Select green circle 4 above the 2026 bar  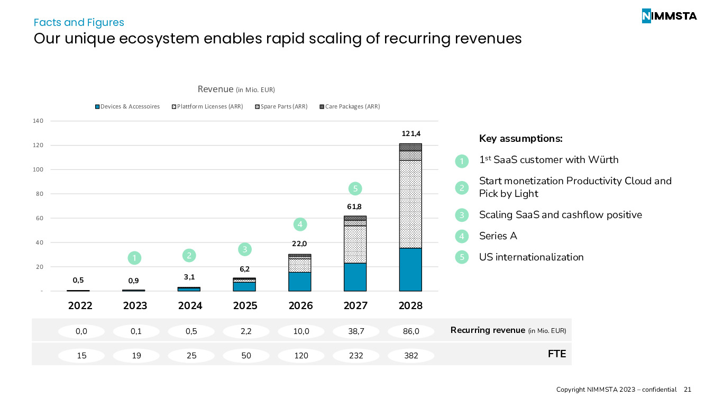tap(300, 224)
